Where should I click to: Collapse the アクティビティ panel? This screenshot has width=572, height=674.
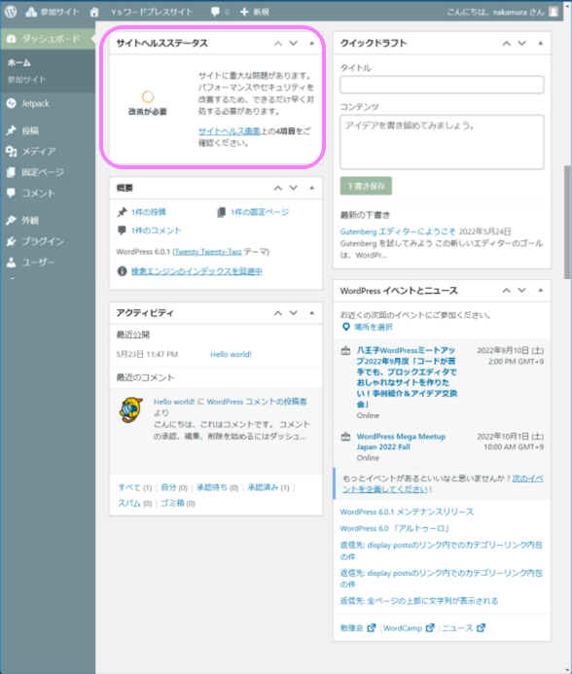[312, 313]
